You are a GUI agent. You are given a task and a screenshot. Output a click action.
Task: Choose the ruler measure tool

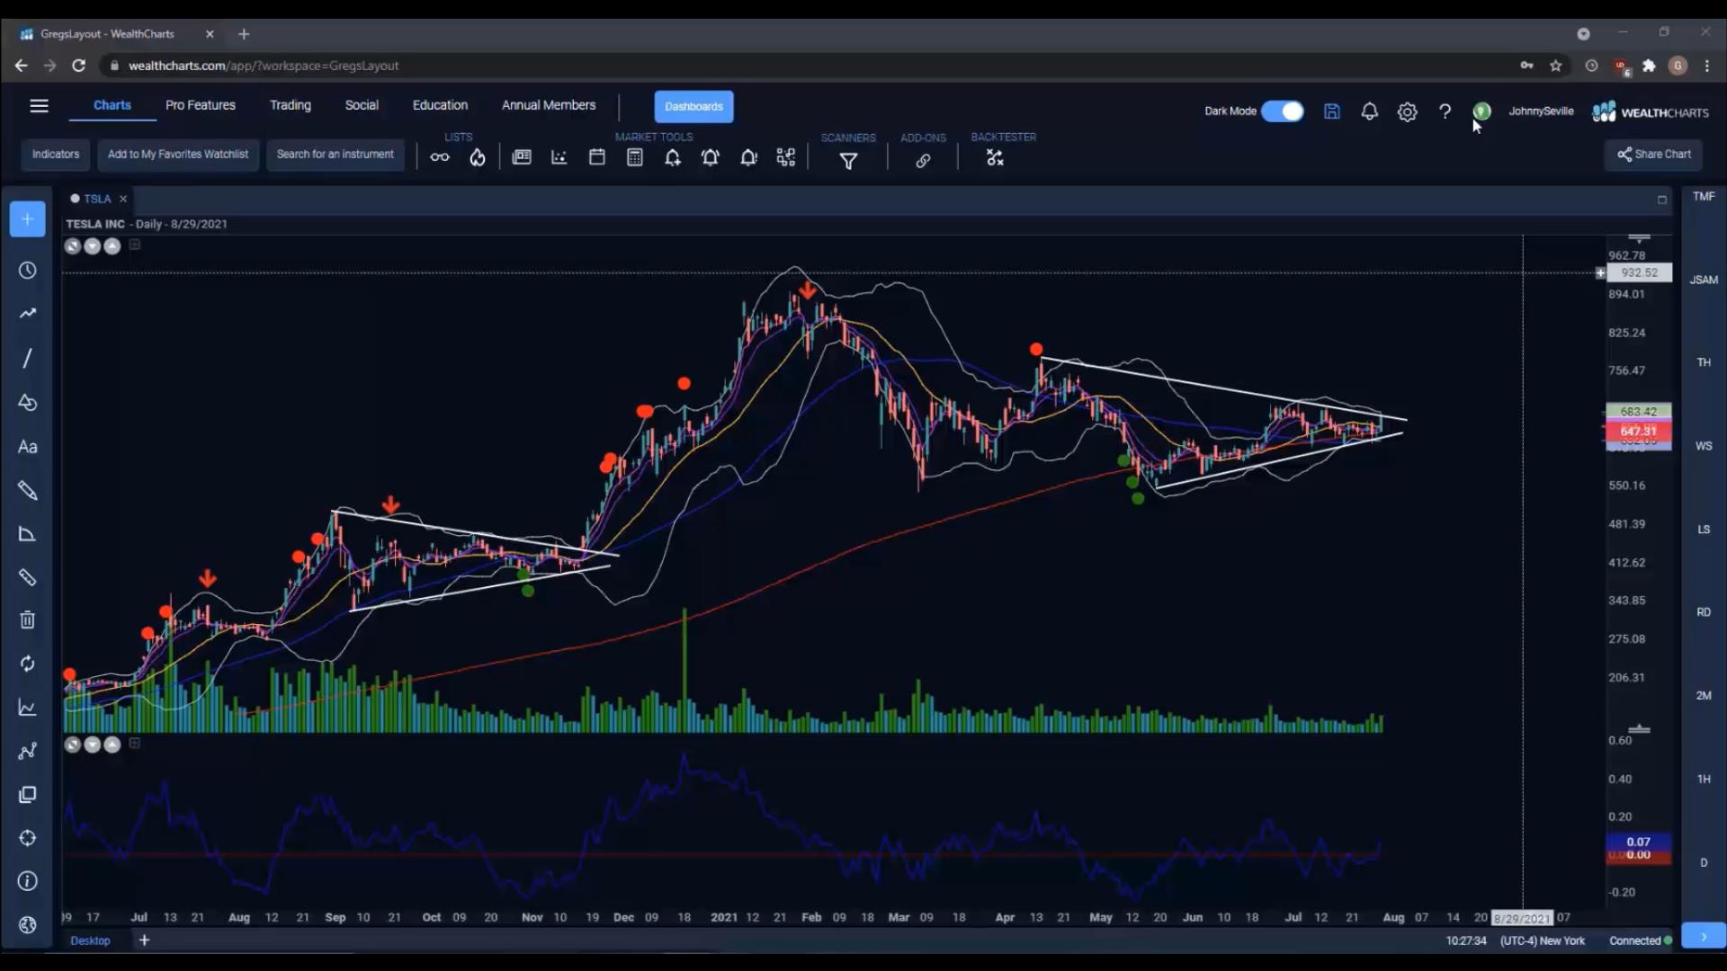28,577
